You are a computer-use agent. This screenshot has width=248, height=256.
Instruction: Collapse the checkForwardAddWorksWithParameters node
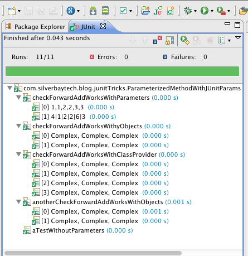point(18,97)
